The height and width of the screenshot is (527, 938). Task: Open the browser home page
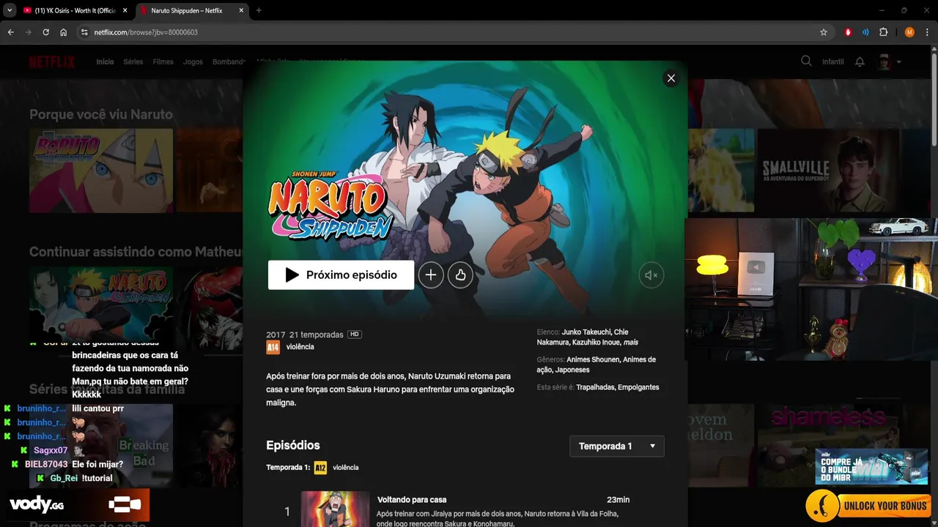point(64,32)
